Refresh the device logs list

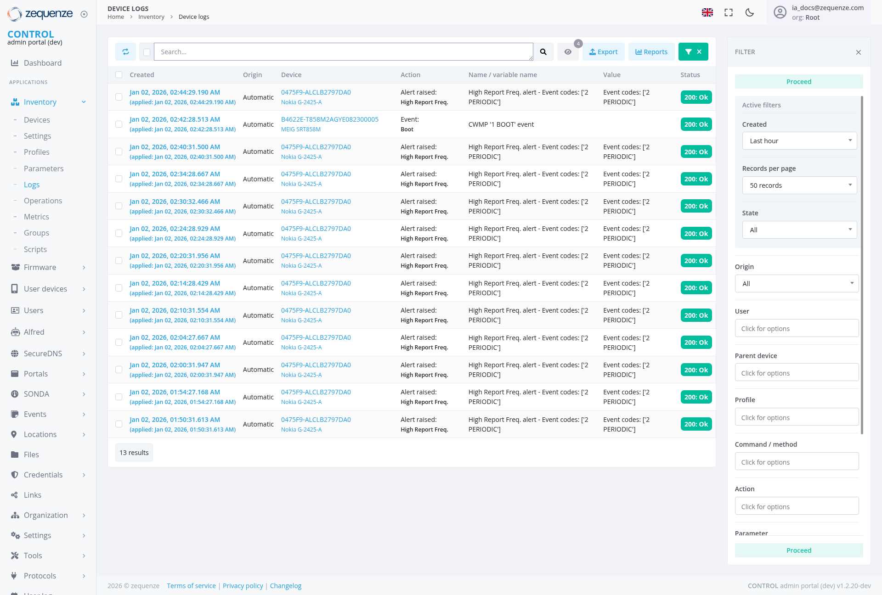[x=125, y=51]
